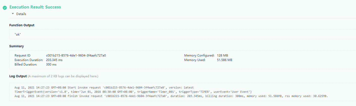Click the Start invoke request log line

coord(104,87)
